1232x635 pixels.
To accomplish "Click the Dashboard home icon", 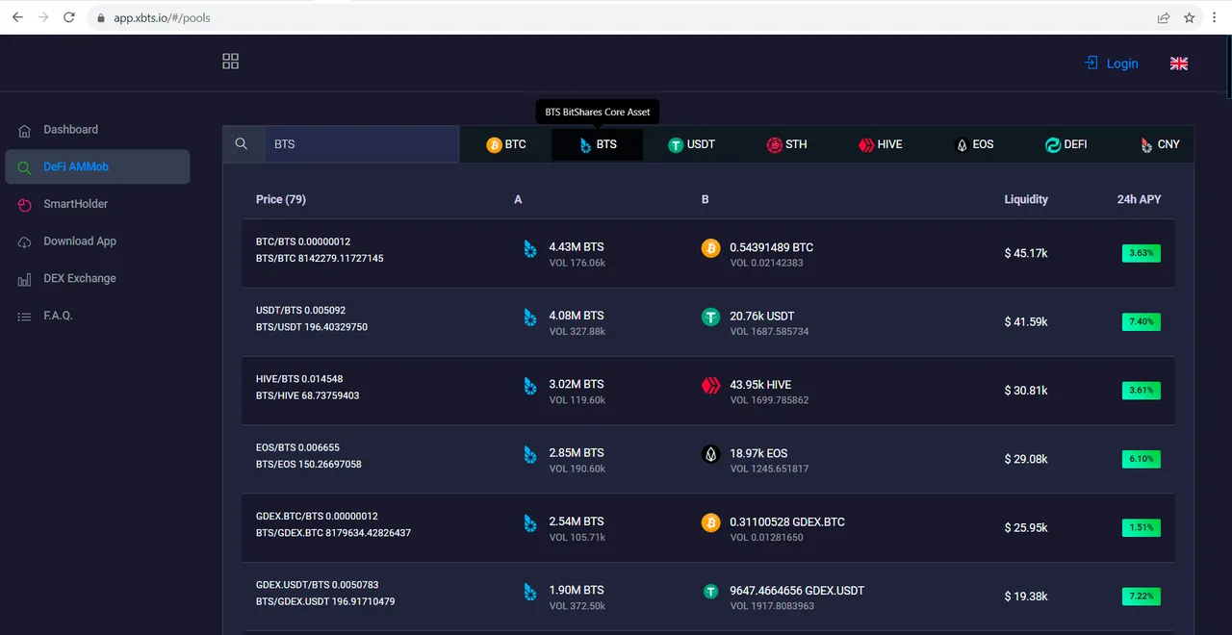I will (24, 130).
